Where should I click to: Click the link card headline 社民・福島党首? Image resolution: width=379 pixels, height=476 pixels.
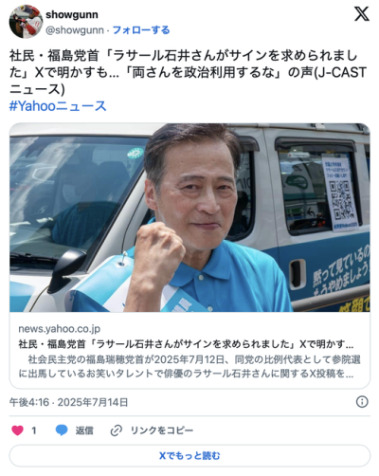point(186,344)
